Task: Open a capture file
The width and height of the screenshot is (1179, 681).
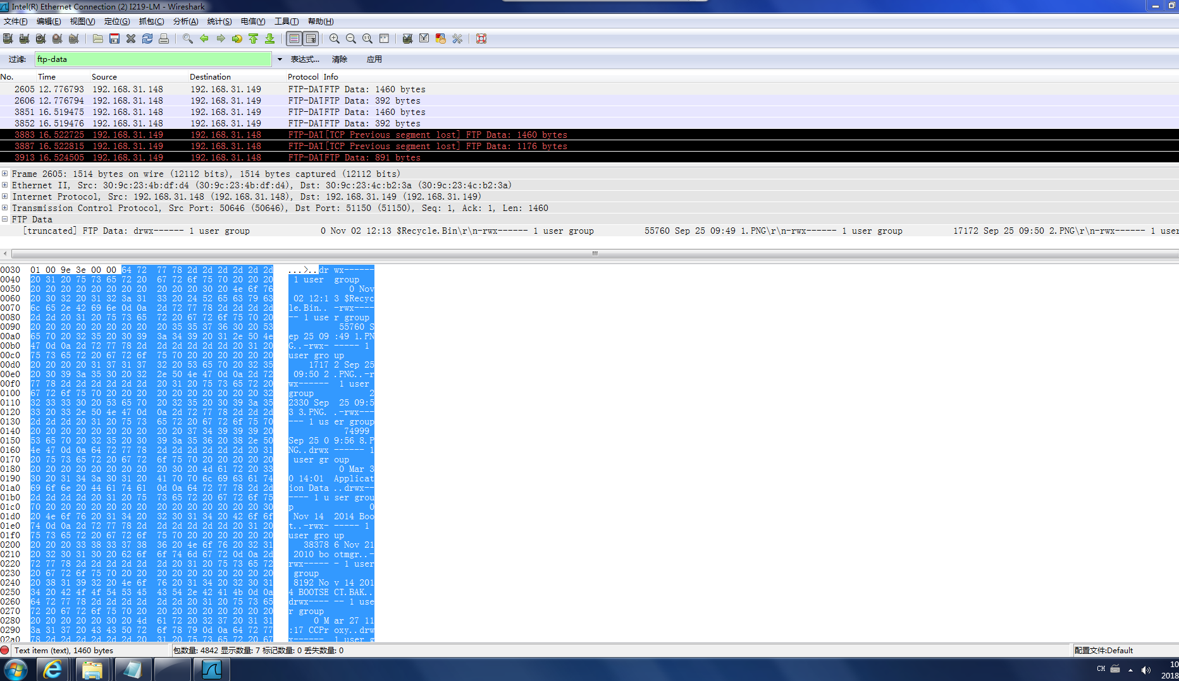Action: (97, 39)
